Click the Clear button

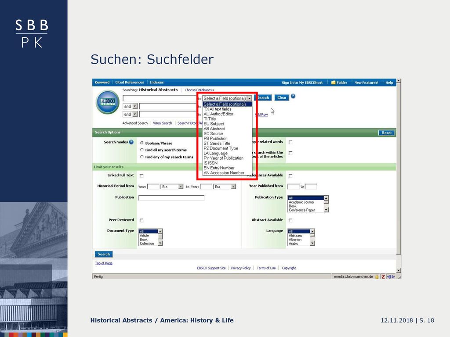coord(282,98)
